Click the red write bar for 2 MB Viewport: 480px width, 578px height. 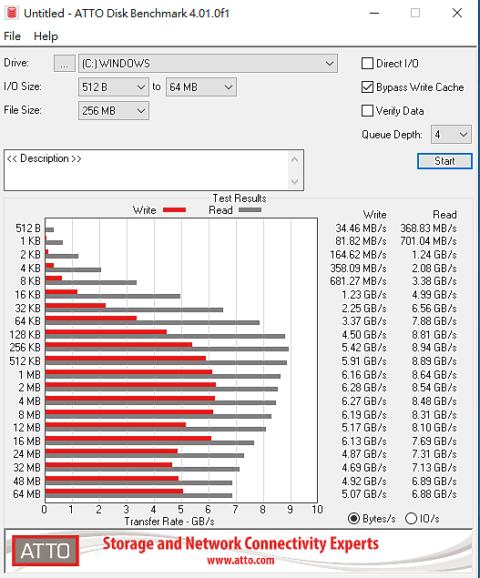click(130, 385)
